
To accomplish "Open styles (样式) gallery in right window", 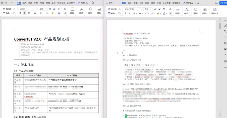I will click(187, 11).
